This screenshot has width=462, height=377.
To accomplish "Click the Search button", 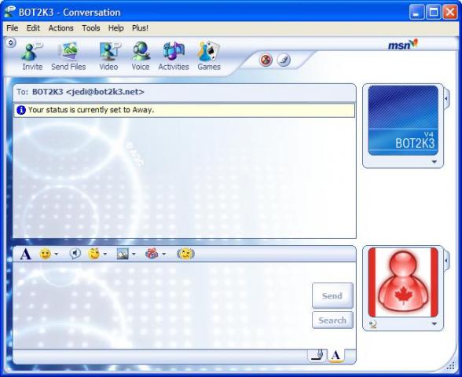I will [x=332, y=320].
